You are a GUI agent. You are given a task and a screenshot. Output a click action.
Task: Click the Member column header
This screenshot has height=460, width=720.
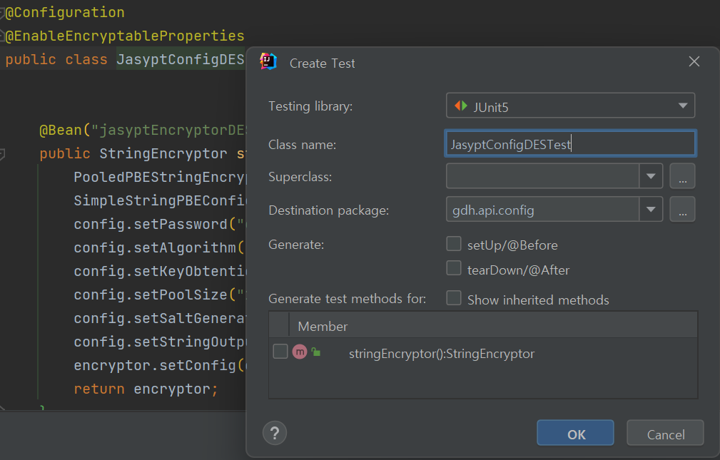[323, 326]
